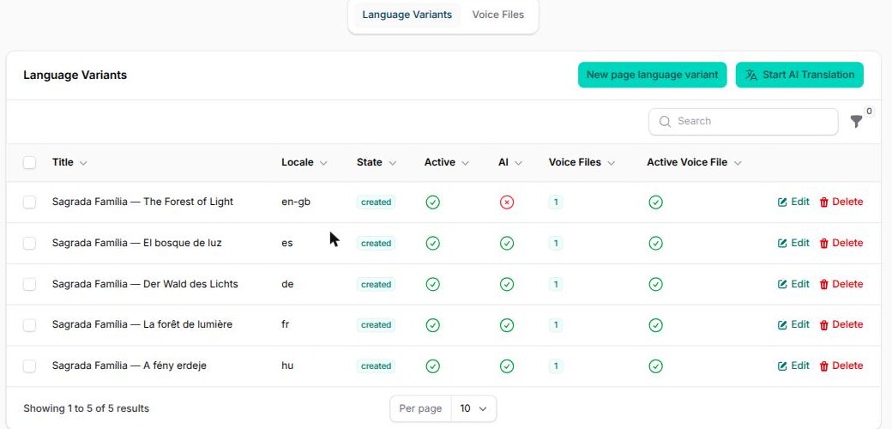Click New page language variant button
This screenshot has width=892, height=429.
point(652,75)
